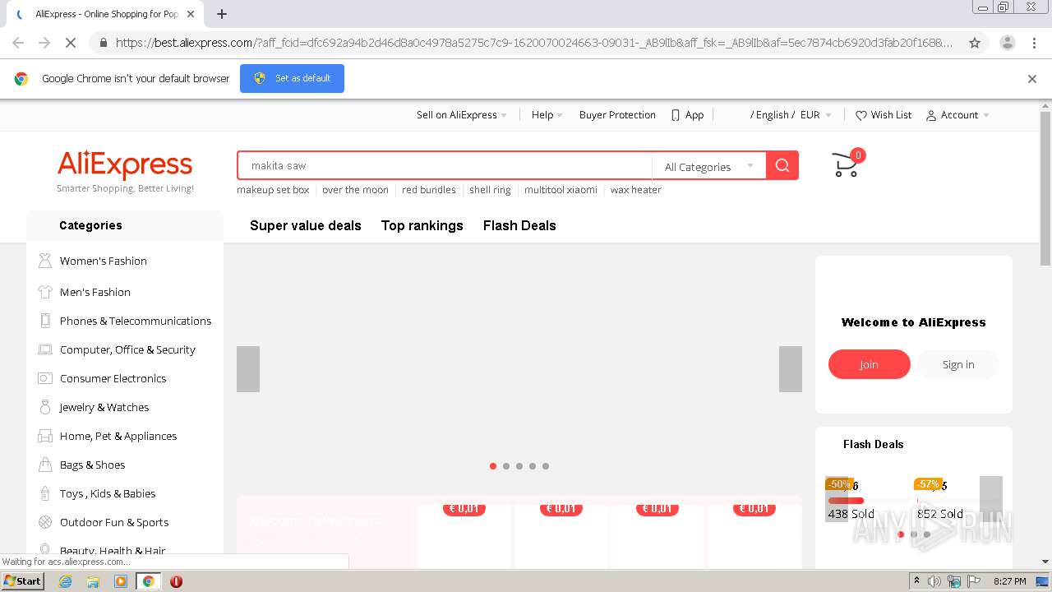Open the file explorer taskbar icon
1052x592 pixels.
(93, 581)
